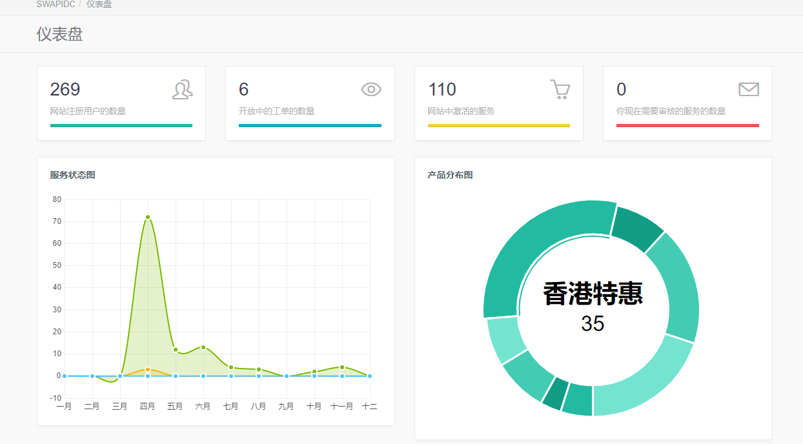Click the orange April data point
The height and width of the screenshot is (444, 803).
click(x=148, y=369)
